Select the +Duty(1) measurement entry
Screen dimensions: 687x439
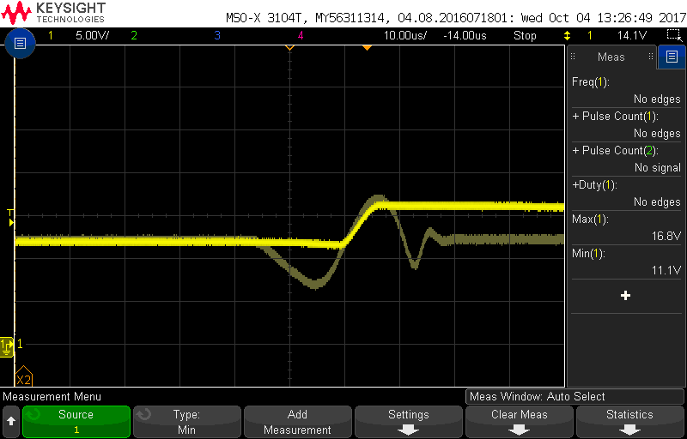pyautogui.click(x=627, y=193)
